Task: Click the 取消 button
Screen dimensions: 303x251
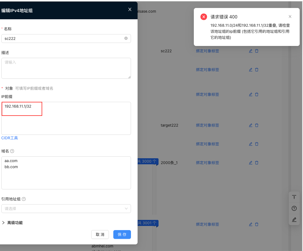Action: click(100, 234)
